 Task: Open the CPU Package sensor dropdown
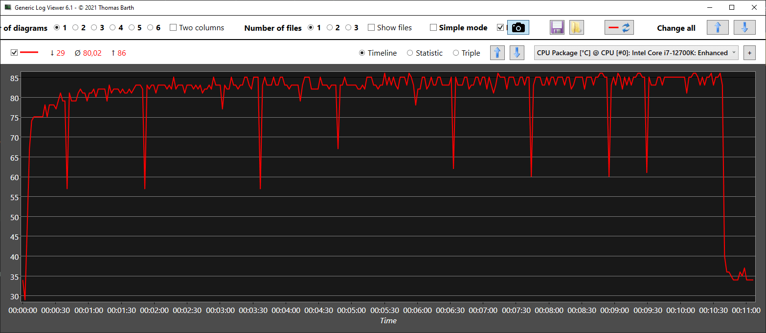coord(636,53)
